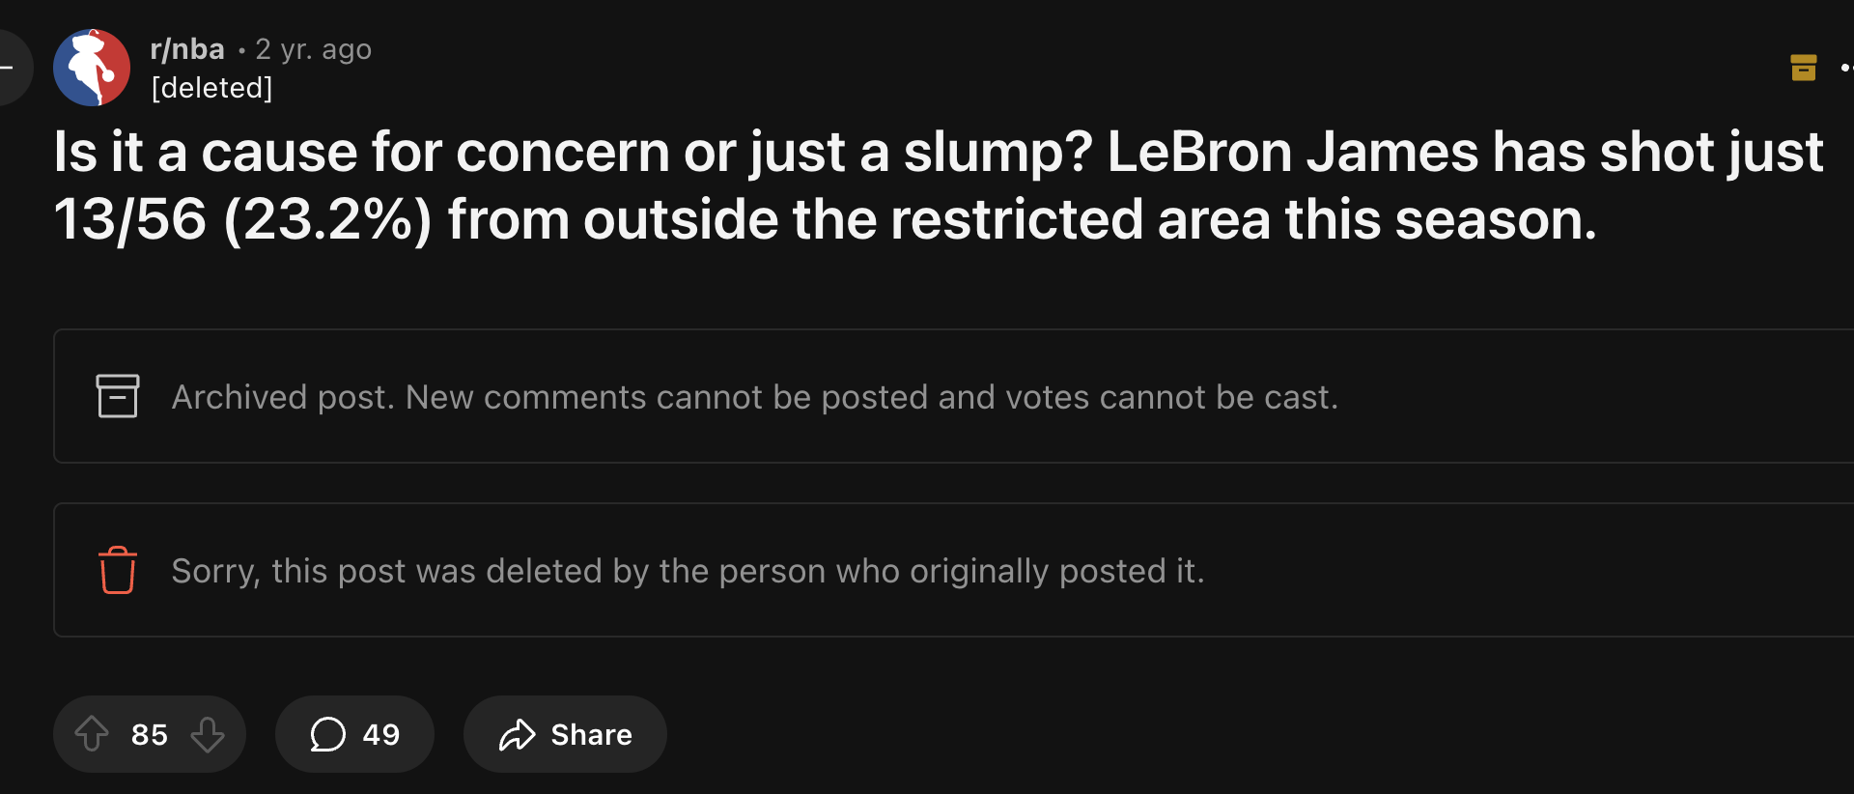Open the three-dot post options menu
The width and height of the screenshot is (1854, 794).
point(1846,68)
